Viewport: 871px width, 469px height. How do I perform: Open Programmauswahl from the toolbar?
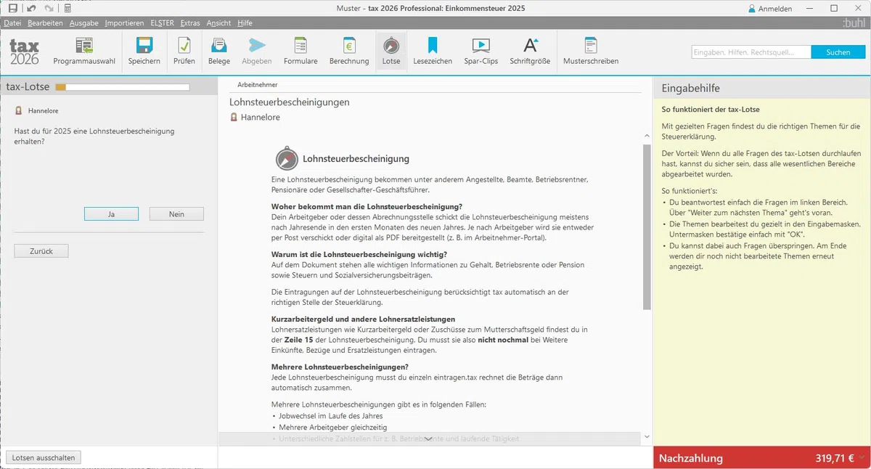click(x=84, y=51)
